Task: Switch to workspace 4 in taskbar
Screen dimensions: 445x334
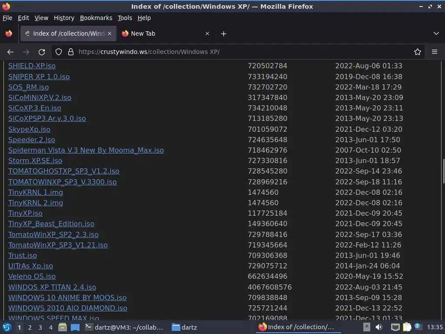Action: tap(51, 327)
